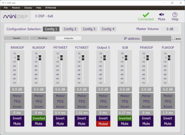Open the IR Remote menu
Viewport: 185px width, 135px height.
point(51,8)
